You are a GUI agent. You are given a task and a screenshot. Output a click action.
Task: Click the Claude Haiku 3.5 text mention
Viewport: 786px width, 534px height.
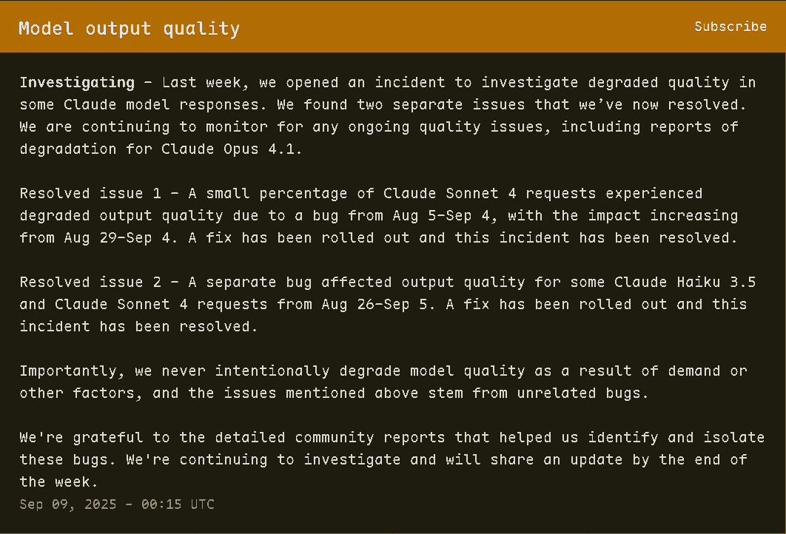click(x=685, y=282)
